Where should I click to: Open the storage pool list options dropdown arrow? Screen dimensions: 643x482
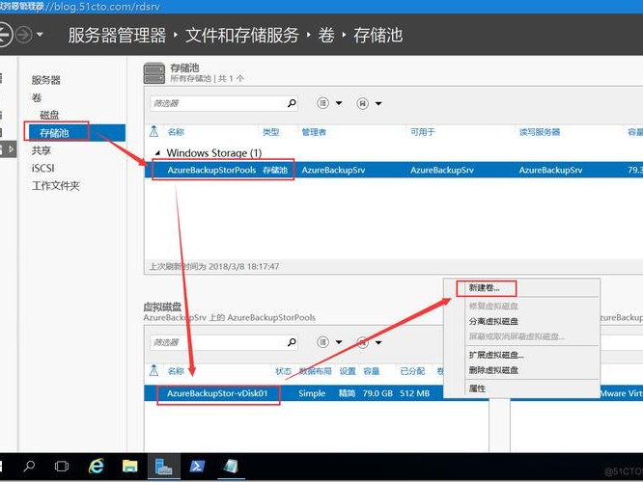point(339,103)
